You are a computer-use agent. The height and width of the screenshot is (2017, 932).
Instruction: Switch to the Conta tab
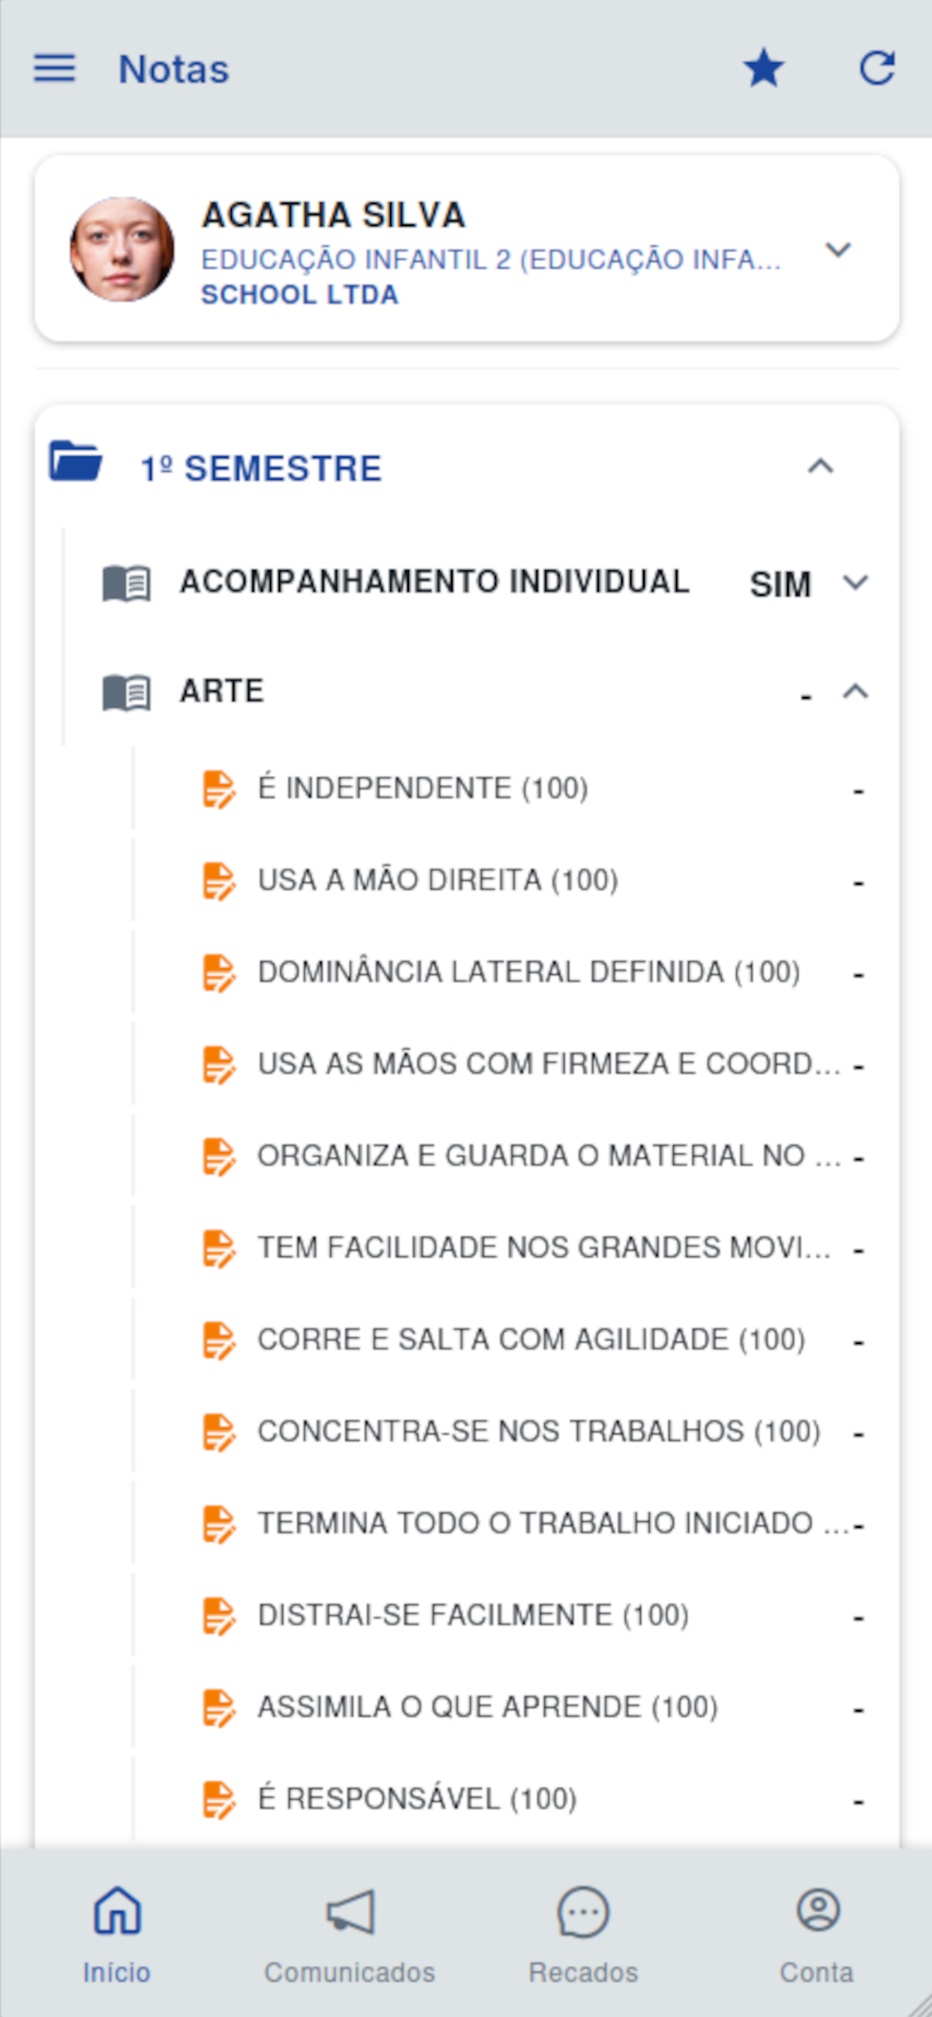pos(817,1934)
